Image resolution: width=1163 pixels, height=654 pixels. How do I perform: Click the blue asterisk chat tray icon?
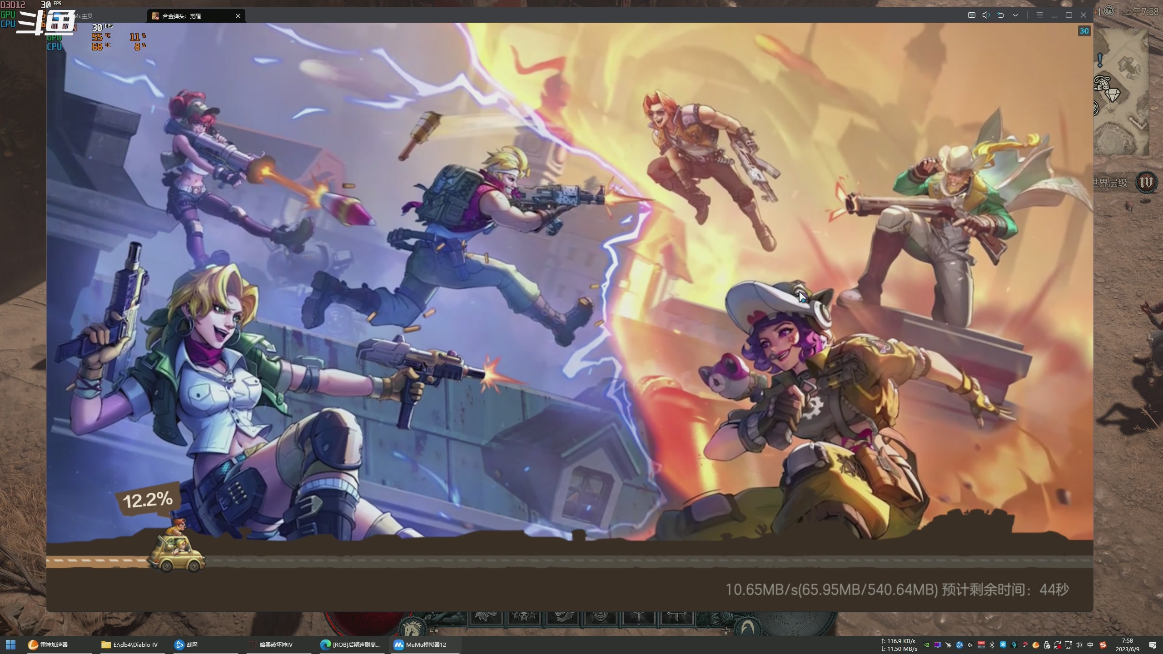click(1003, 645)
